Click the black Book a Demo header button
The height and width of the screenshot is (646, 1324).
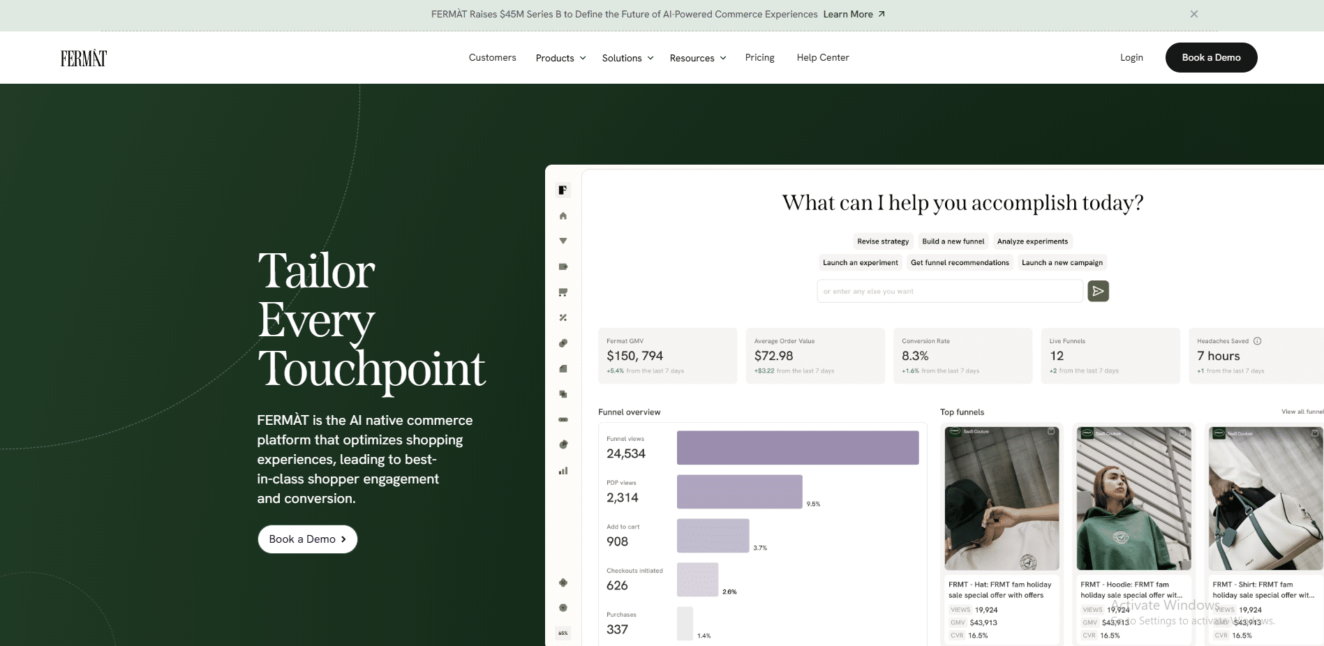[x=1211, y=57]
